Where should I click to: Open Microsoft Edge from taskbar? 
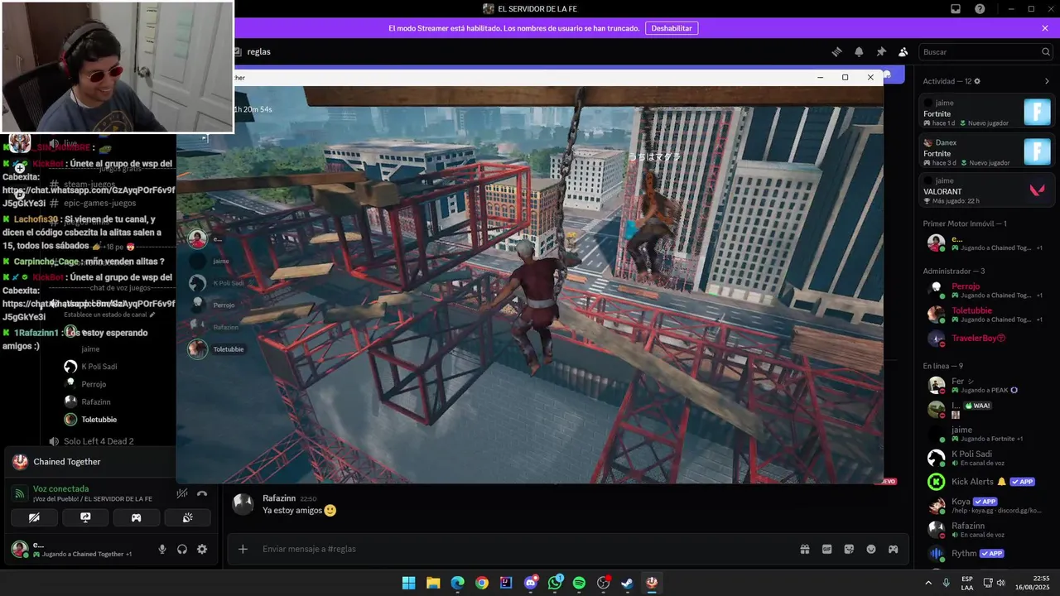458,583
